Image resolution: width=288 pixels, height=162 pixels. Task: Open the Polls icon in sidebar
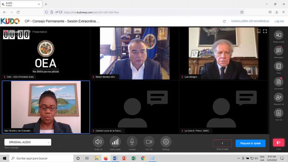tap(279, 66)
